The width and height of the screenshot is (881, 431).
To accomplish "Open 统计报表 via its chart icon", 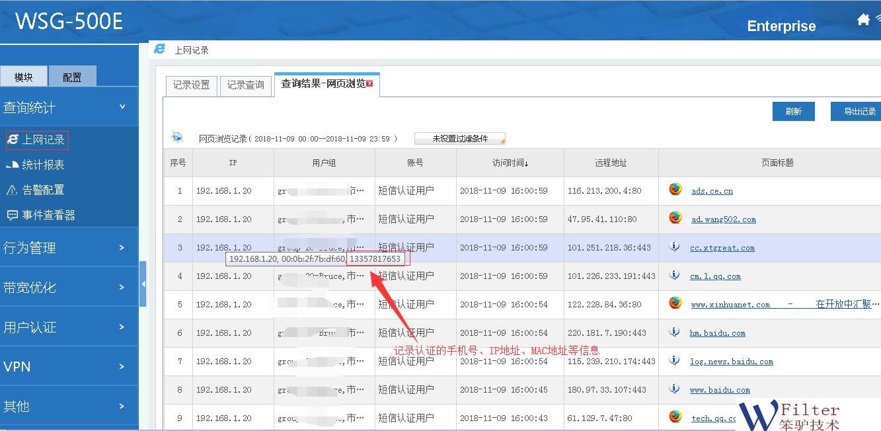I will [12, 165].
